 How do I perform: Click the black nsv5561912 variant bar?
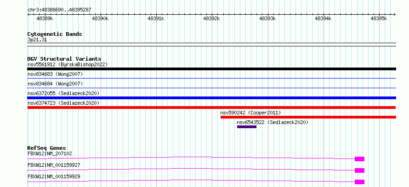[x=211, y=69]
